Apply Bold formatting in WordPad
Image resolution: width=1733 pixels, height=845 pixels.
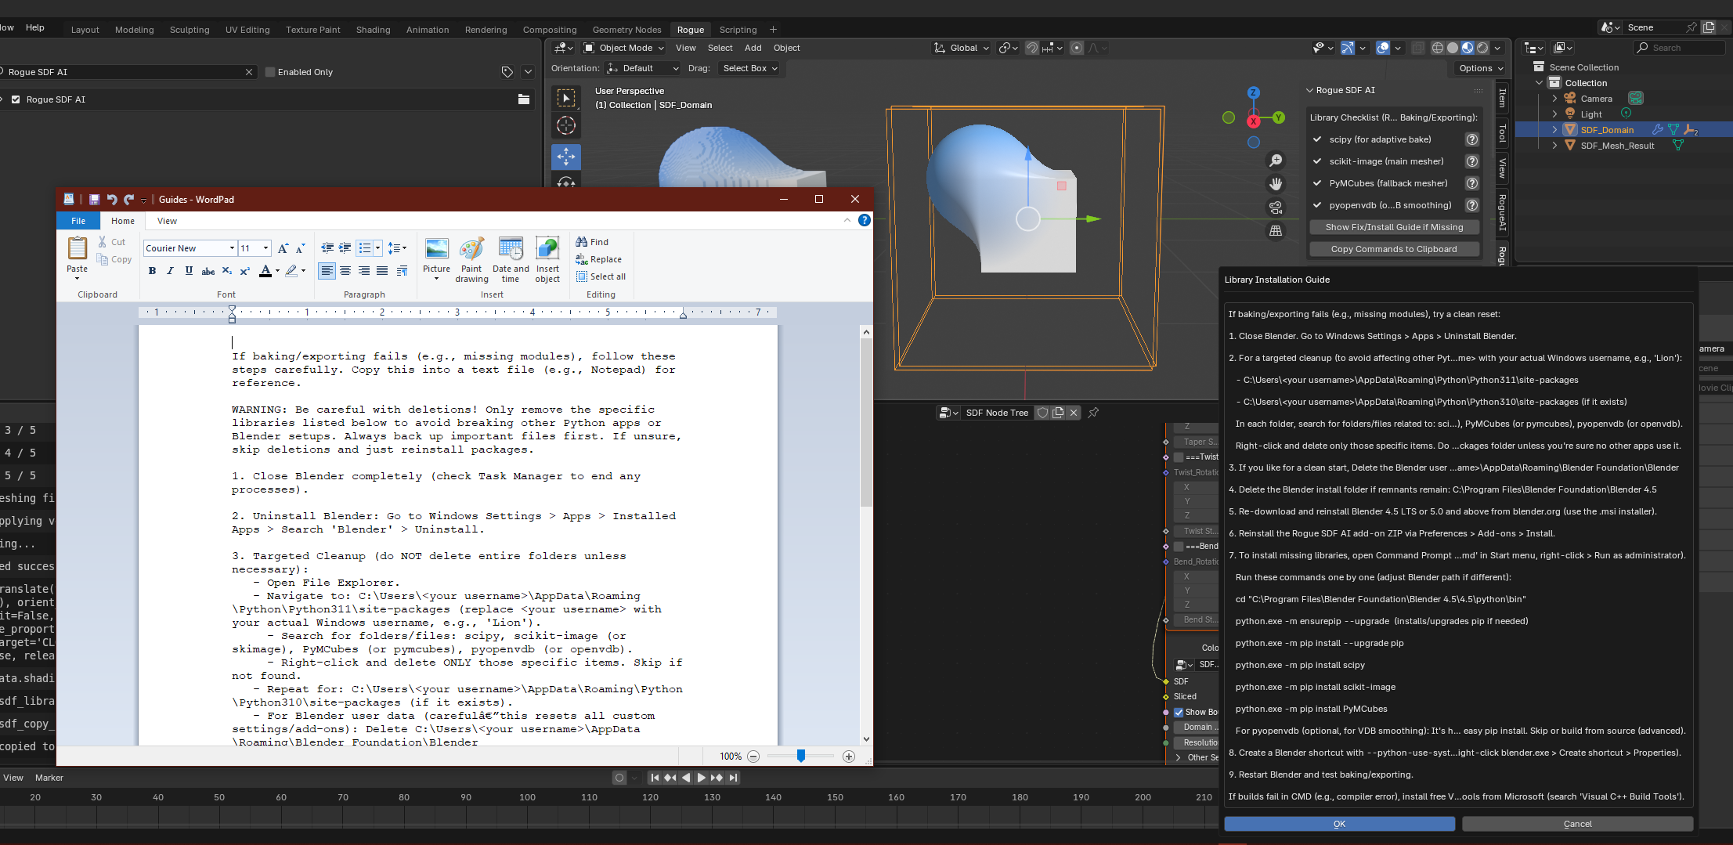152,271
